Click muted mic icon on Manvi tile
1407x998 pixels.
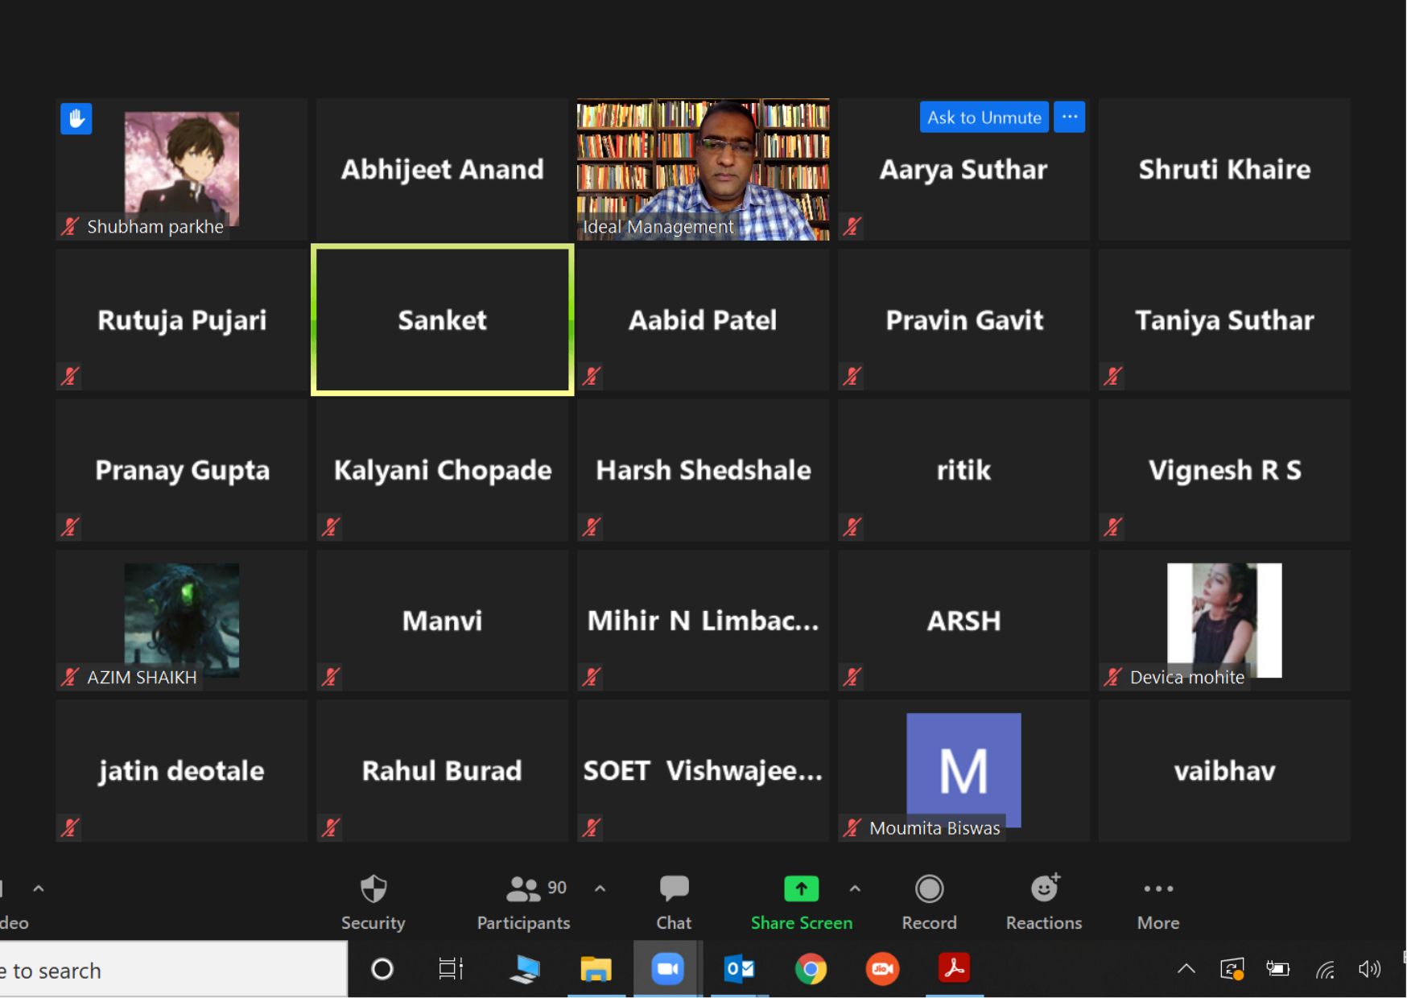coord(331,677)
